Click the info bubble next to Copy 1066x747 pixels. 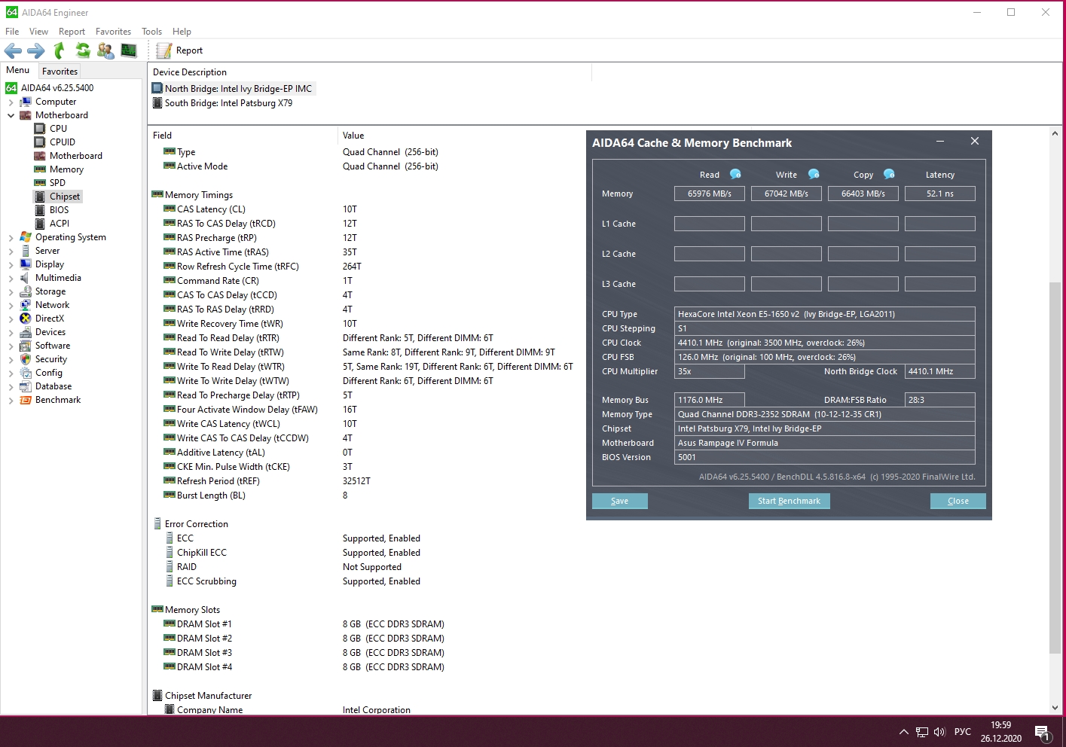889,174
